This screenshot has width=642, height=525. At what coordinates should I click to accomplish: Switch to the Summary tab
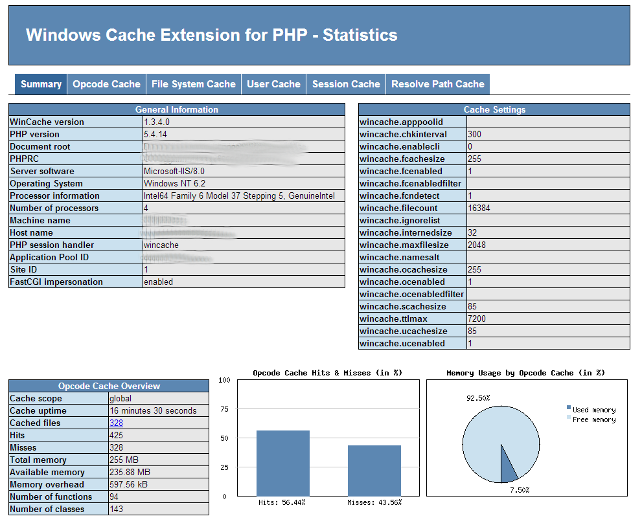pyautogui.click(x=41, y=84)
